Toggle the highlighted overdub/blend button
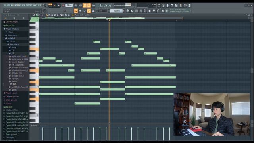Screen dimensions: 254x143 click(x=89, y=5)
